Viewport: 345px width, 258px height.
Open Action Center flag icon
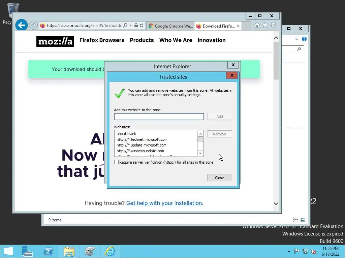(297, 251)
